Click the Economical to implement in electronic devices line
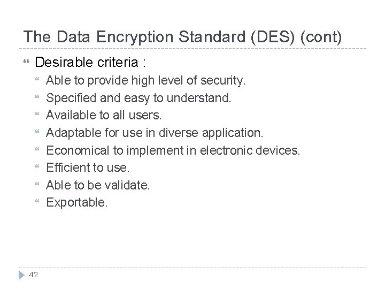This screenshot has height=289, width=385. pos(173,151)
